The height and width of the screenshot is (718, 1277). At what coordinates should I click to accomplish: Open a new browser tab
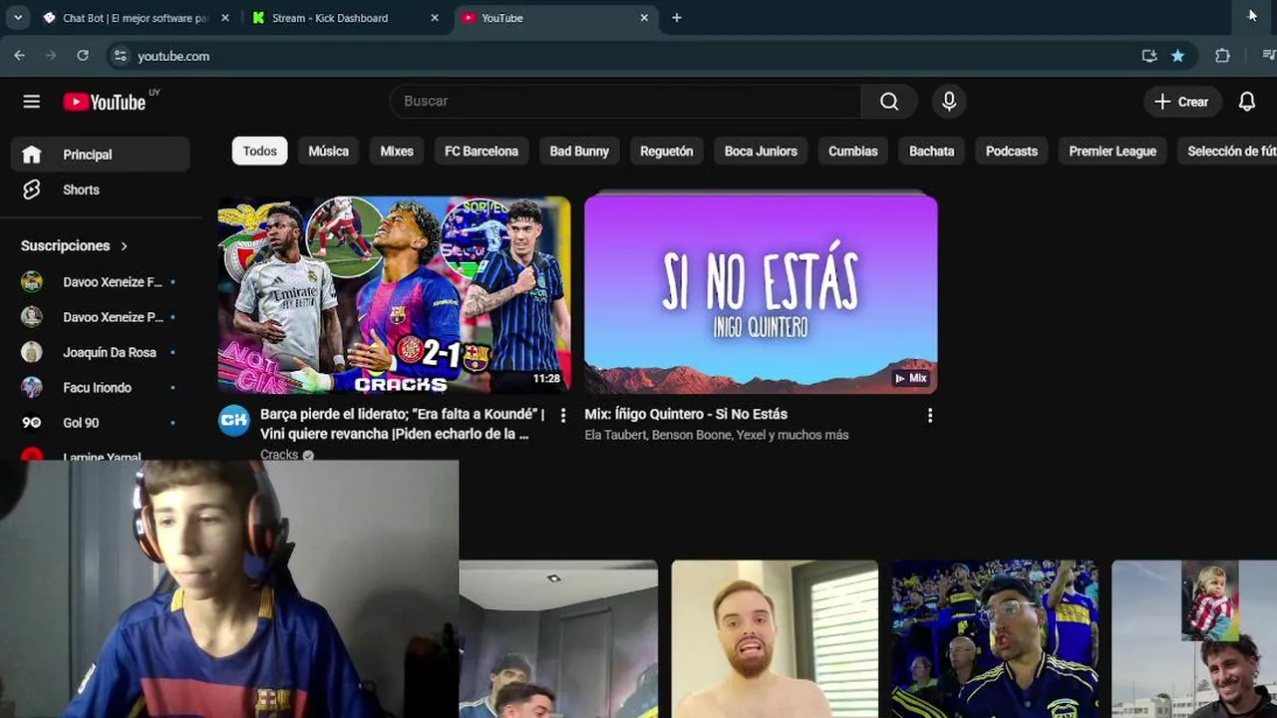(677, 18)
